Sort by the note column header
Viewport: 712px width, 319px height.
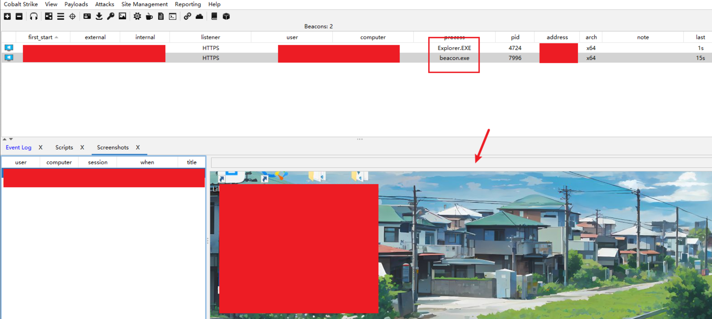pyautogui.click(x=643, y=37)
